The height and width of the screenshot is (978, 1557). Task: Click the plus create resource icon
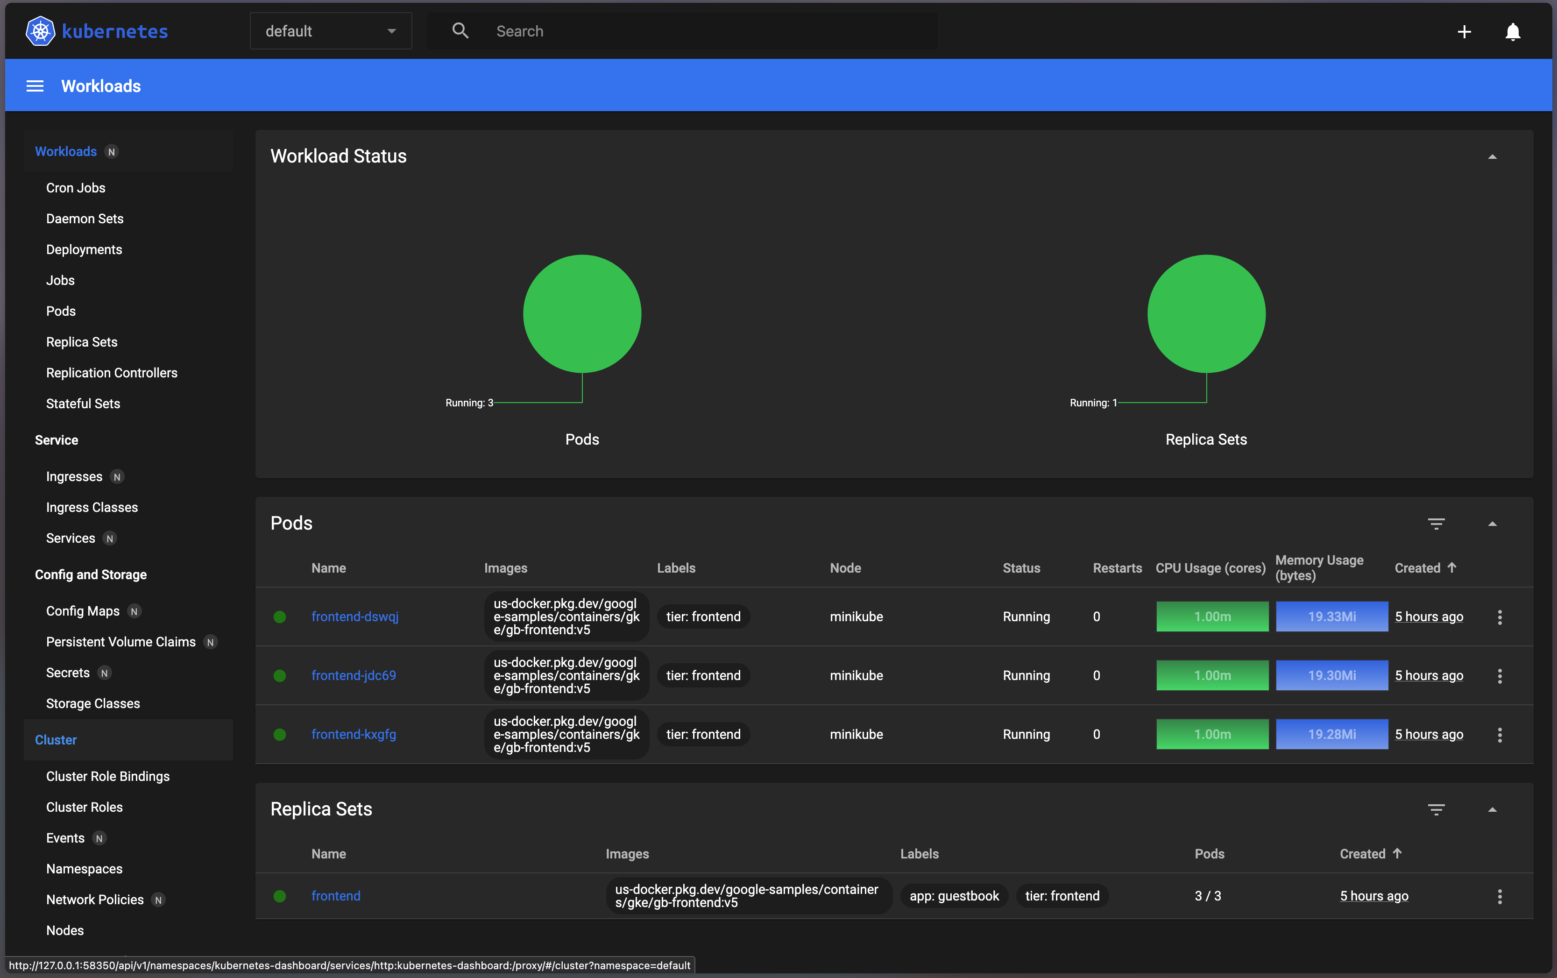(1465, 32)
